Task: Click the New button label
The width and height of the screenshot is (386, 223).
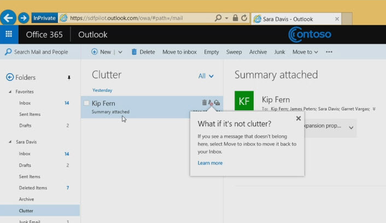Action: [106, 52]
